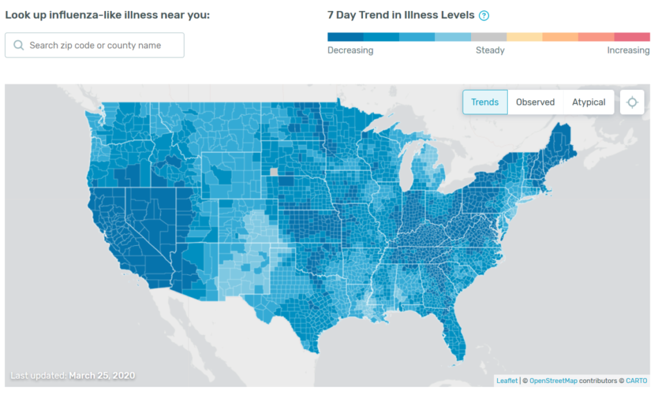
Task: Click the darkest blue legend swatch
Action: point(345,37)
